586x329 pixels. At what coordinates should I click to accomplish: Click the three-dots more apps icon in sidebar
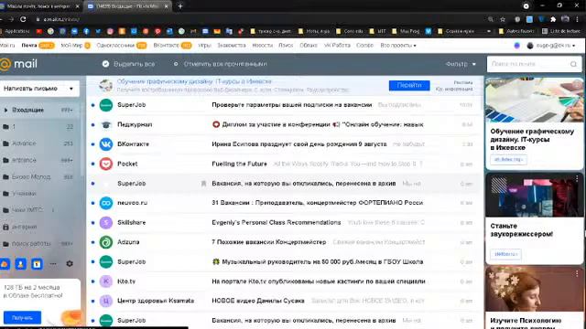click(x=53, y=264)
